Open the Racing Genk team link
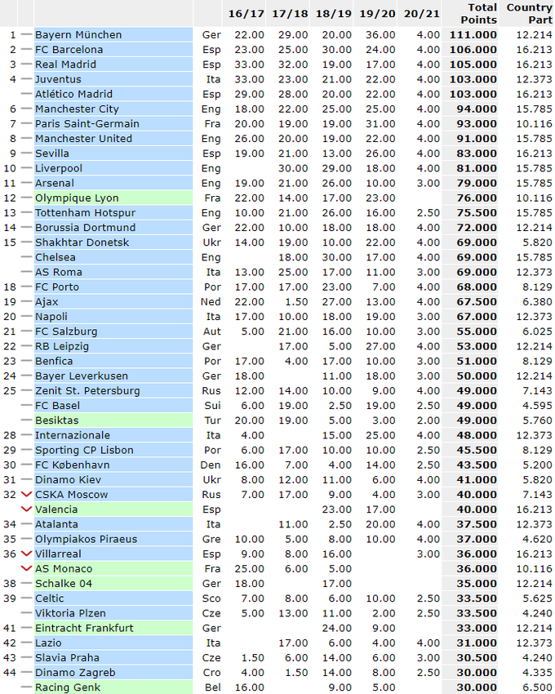 (67, 687)
